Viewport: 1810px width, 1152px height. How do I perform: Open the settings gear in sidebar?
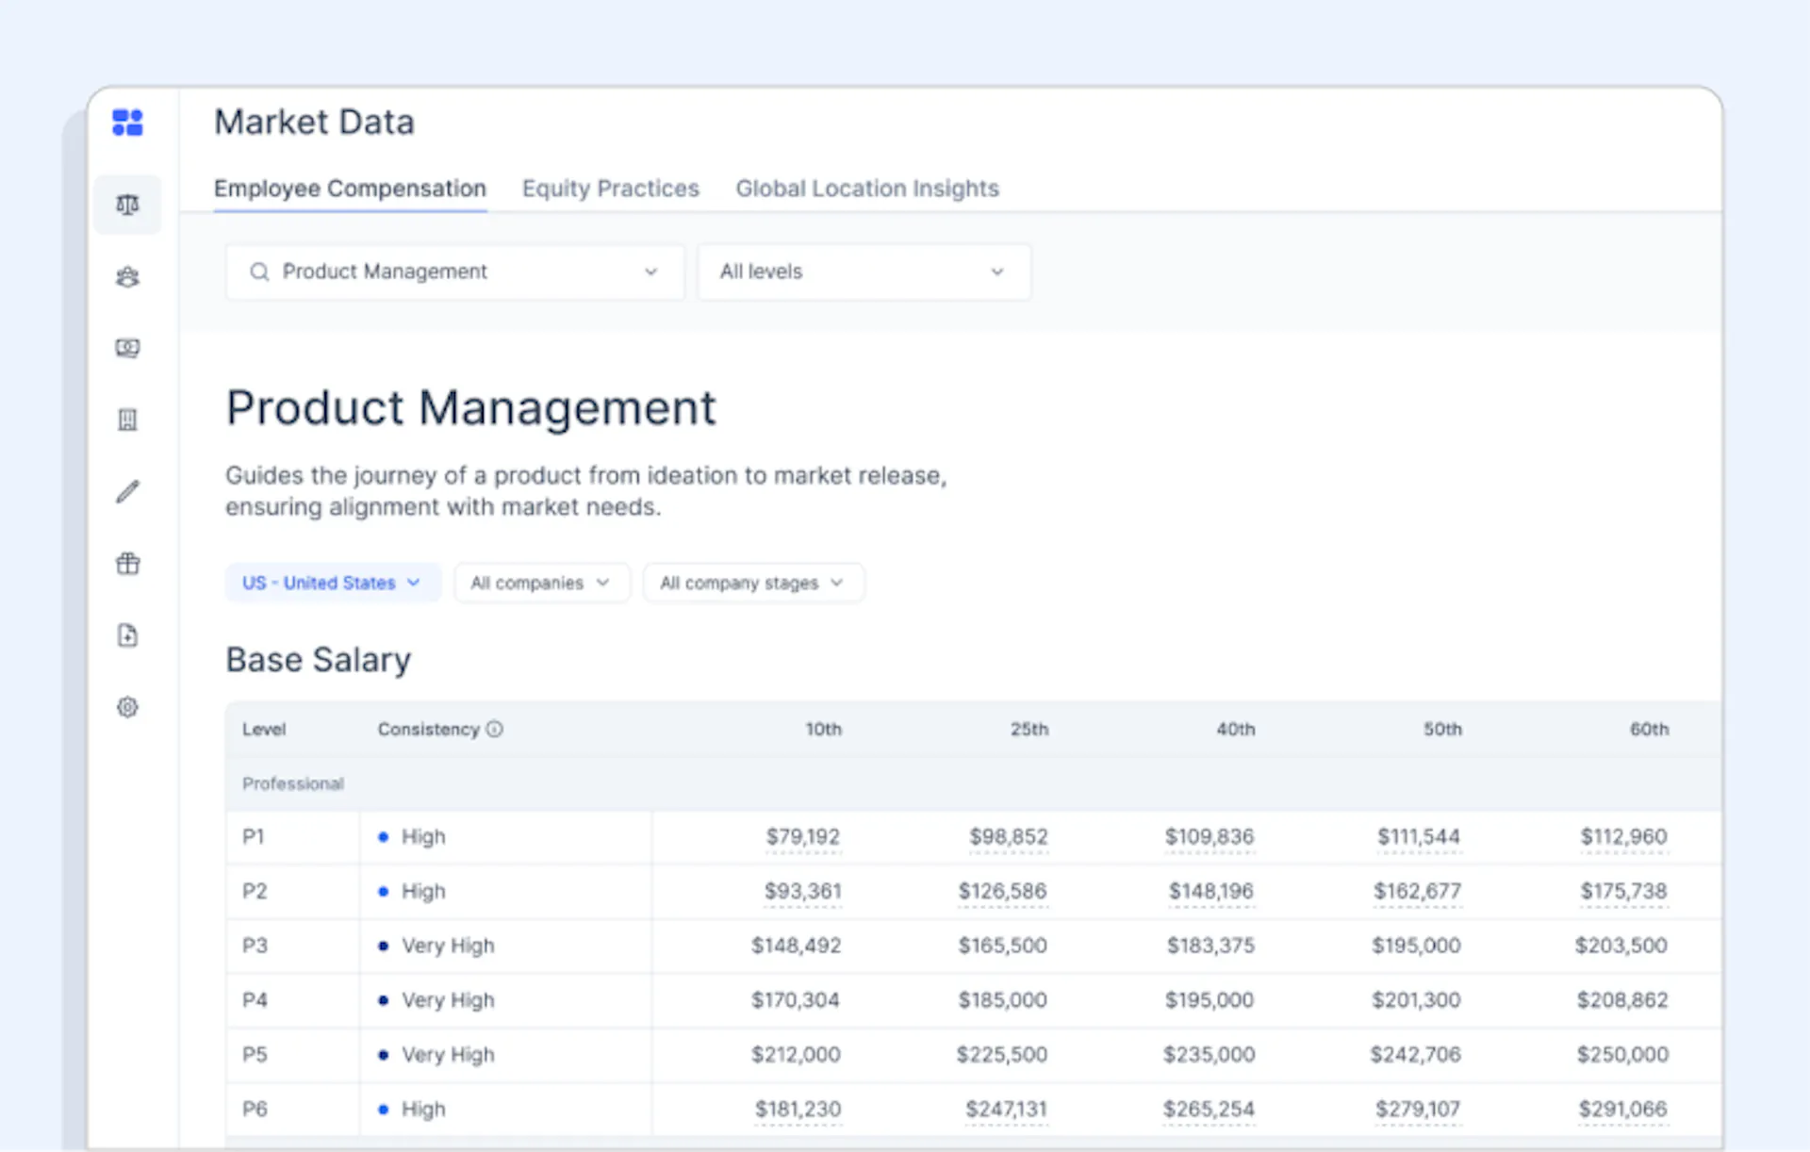click(x=127, y=707)
